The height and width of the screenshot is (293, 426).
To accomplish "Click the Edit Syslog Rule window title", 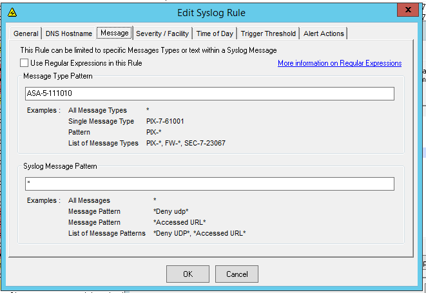I will click(211, 13).
